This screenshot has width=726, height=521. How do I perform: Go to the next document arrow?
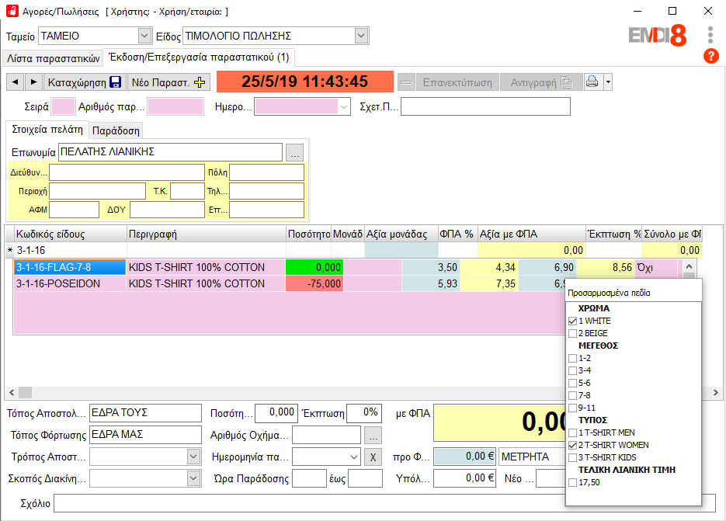(x=33, y=82)
